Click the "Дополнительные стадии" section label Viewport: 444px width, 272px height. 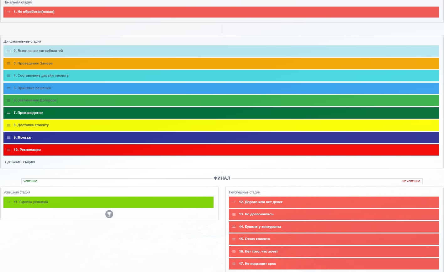(22, 41)
